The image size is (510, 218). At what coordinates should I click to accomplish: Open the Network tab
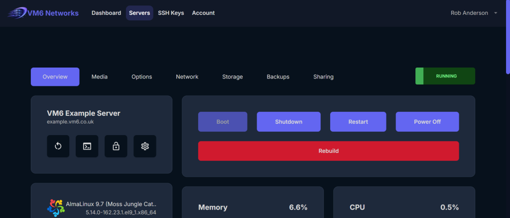tap(187, 77)
